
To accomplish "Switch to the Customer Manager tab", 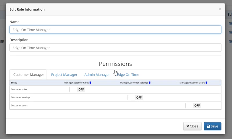I will tap(29, 75).
